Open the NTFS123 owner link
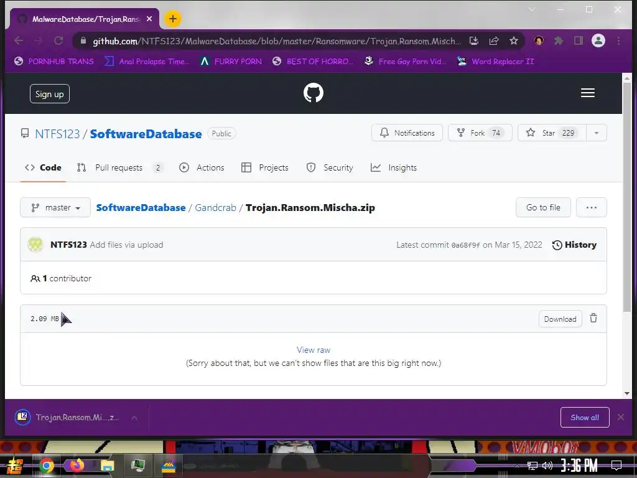Image resolution: width=637 pixels, height=478 pixels. (x=57, y=134)
